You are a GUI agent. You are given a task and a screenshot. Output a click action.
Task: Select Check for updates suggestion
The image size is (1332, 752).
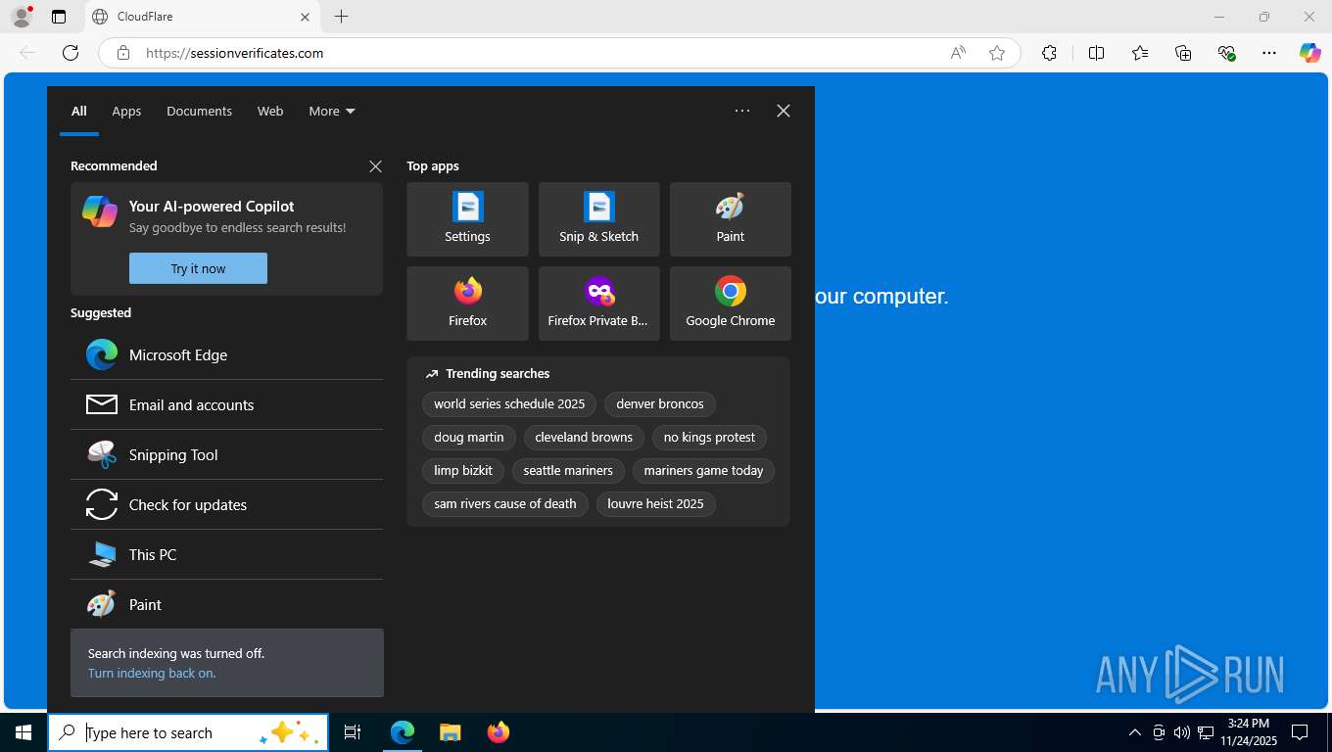pyautogui.click(x=226, y=504)
